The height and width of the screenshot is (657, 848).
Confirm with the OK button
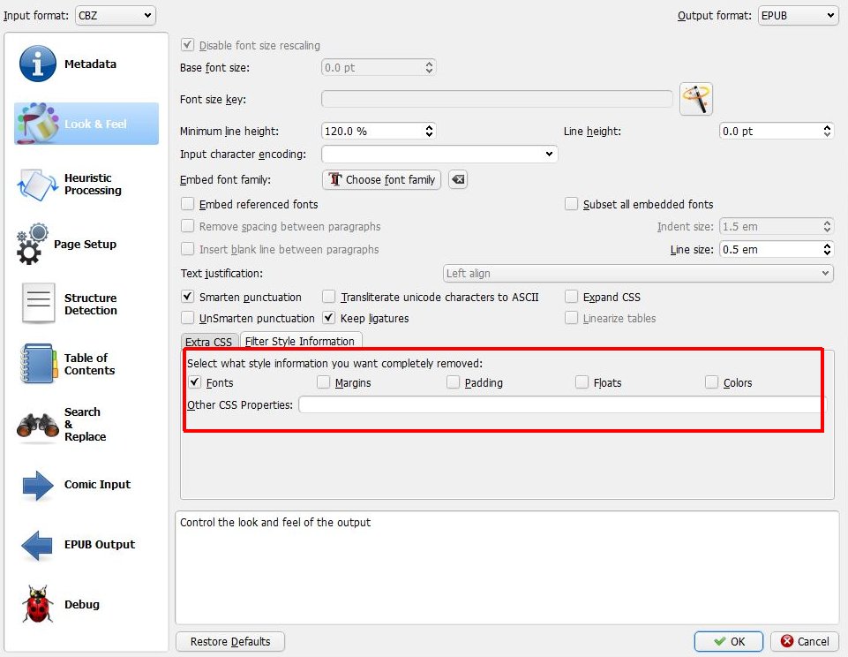coord(729,641)
